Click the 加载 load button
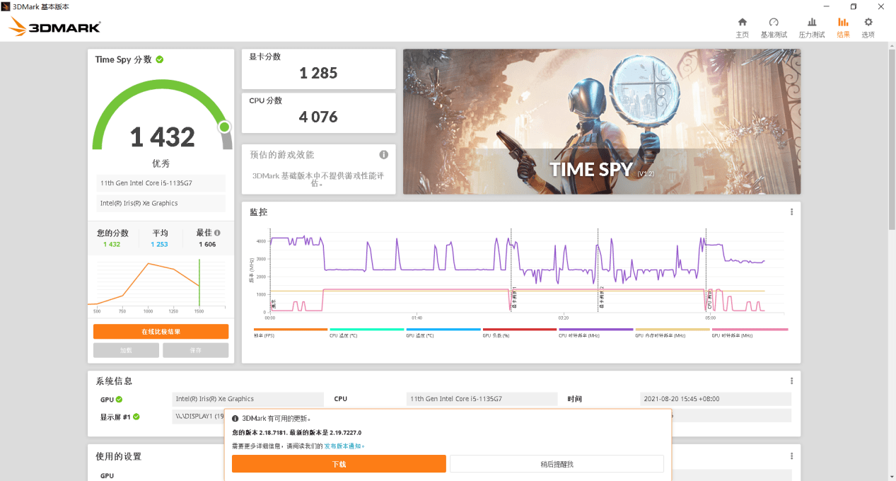Screen dimensions: 896x481 [x=126, y=350]
